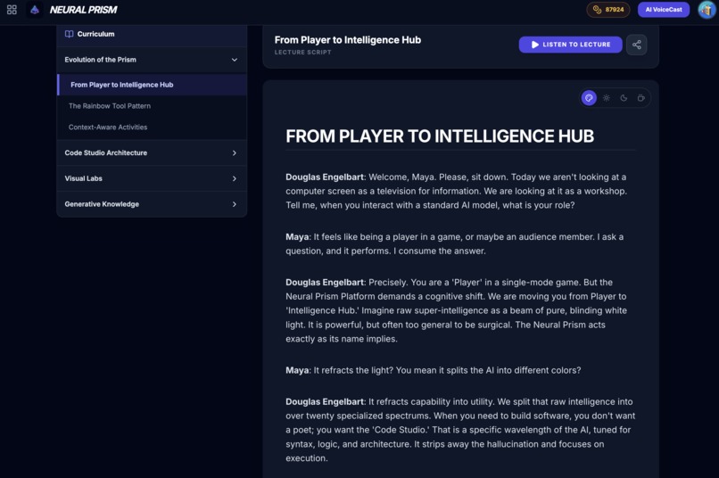Open the user avatar profile
719x478 pixels.
pyautogui.click(x=707, y=10)
